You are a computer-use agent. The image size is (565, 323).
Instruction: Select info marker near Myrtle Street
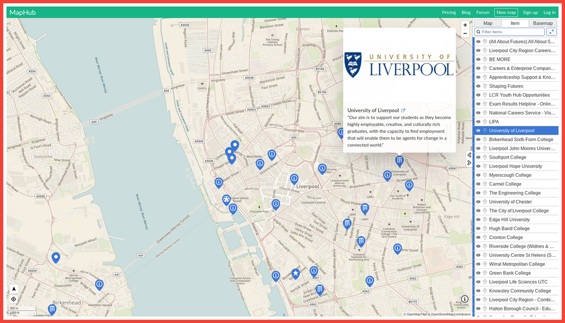click(397, 248)
